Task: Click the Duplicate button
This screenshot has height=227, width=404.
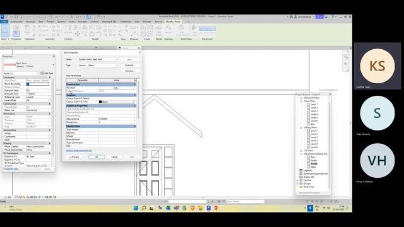Action: coord(130,66)
